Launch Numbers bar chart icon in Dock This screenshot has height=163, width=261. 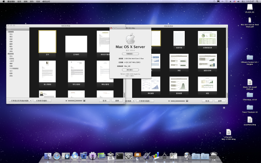[155, 156]
